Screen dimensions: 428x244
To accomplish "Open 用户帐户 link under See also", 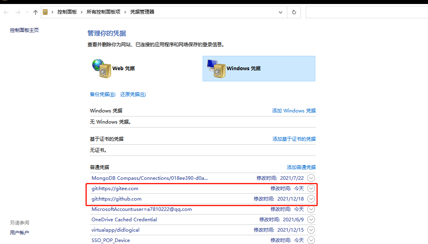I will pyautogui.click(x=19, y=232).
